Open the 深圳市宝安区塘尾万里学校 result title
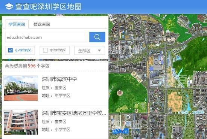This screenshot has width=207, height=139. [x=74, y=113]
